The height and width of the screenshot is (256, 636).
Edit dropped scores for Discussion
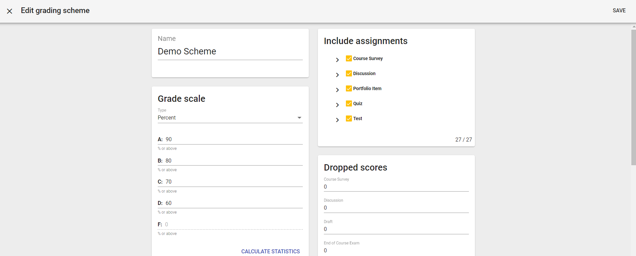396,208
